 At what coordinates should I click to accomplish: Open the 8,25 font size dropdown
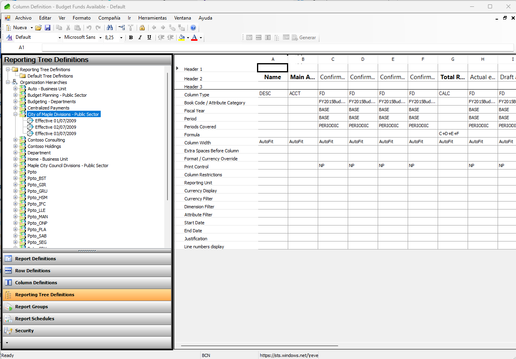122,38
